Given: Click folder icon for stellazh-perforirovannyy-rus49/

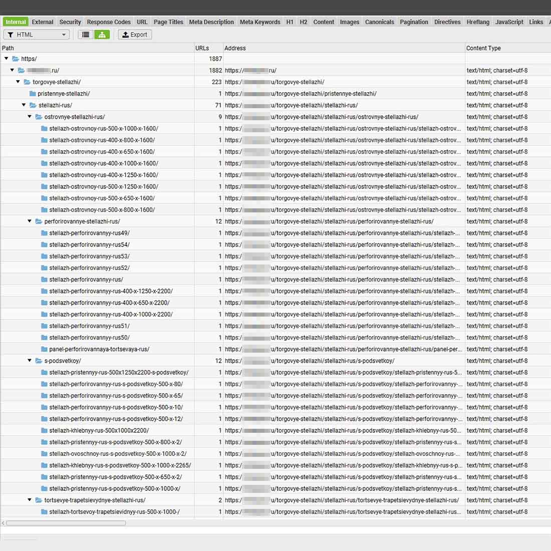Looking at the screenshot, I should coord(44,233).
